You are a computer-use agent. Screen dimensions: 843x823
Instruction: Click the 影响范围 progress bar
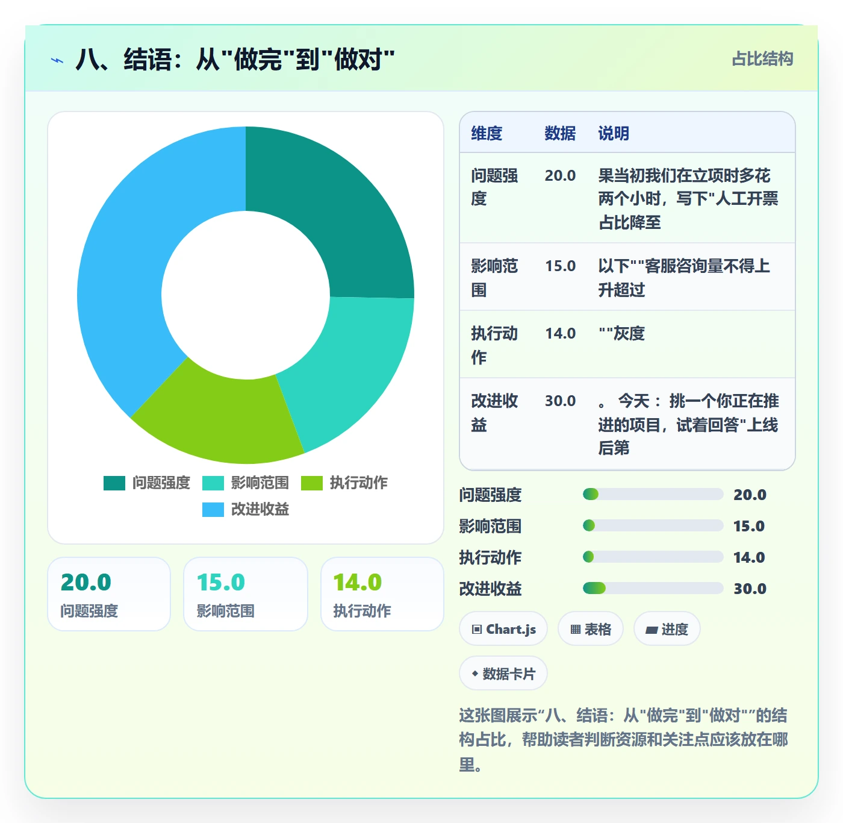(653, 526)
